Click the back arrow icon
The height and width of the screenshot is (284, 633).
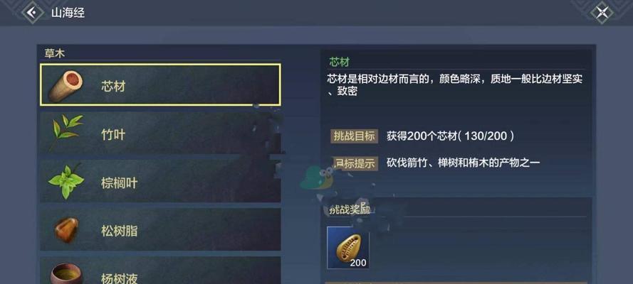tap(32, 13)
